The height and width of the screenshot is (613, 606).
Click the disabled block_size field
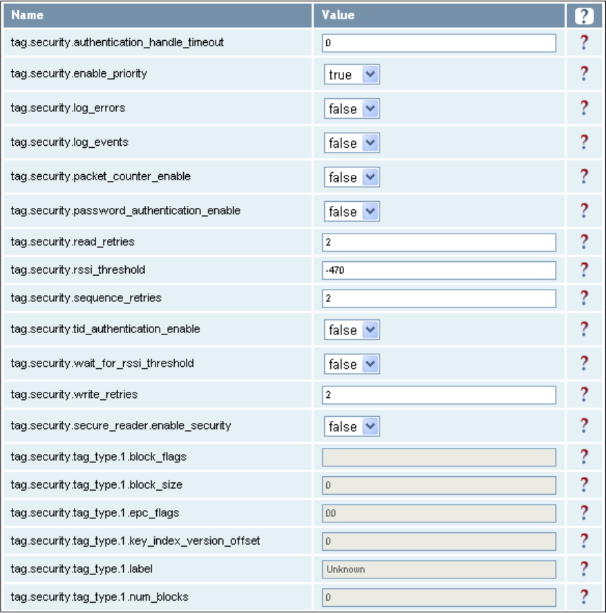(439, 486)
